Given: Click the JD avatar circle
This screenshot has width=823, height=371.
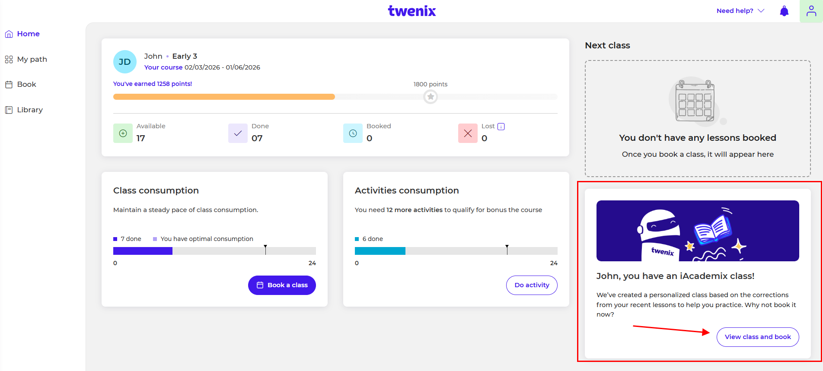Looking at the screenshot, I should (x=125, y=62).
